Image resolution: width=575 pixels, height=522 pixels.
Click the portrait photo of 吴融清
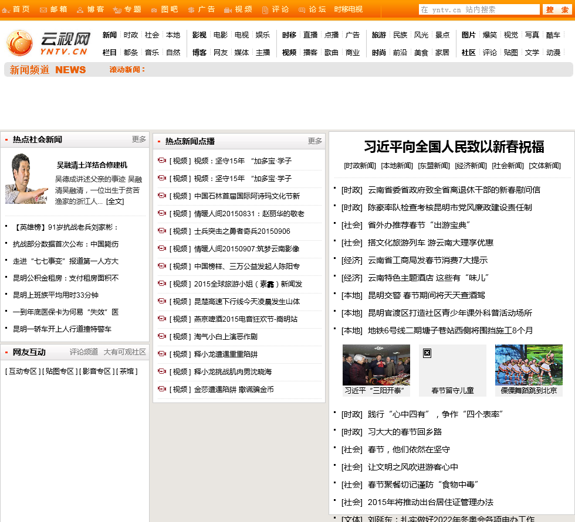[x=26, y=179]
